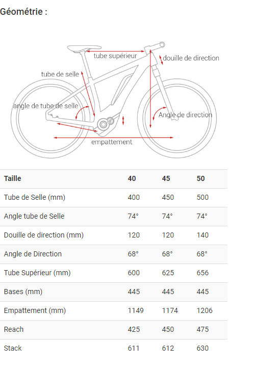Click the 'empattement' label under the bike

coord(112,142)
